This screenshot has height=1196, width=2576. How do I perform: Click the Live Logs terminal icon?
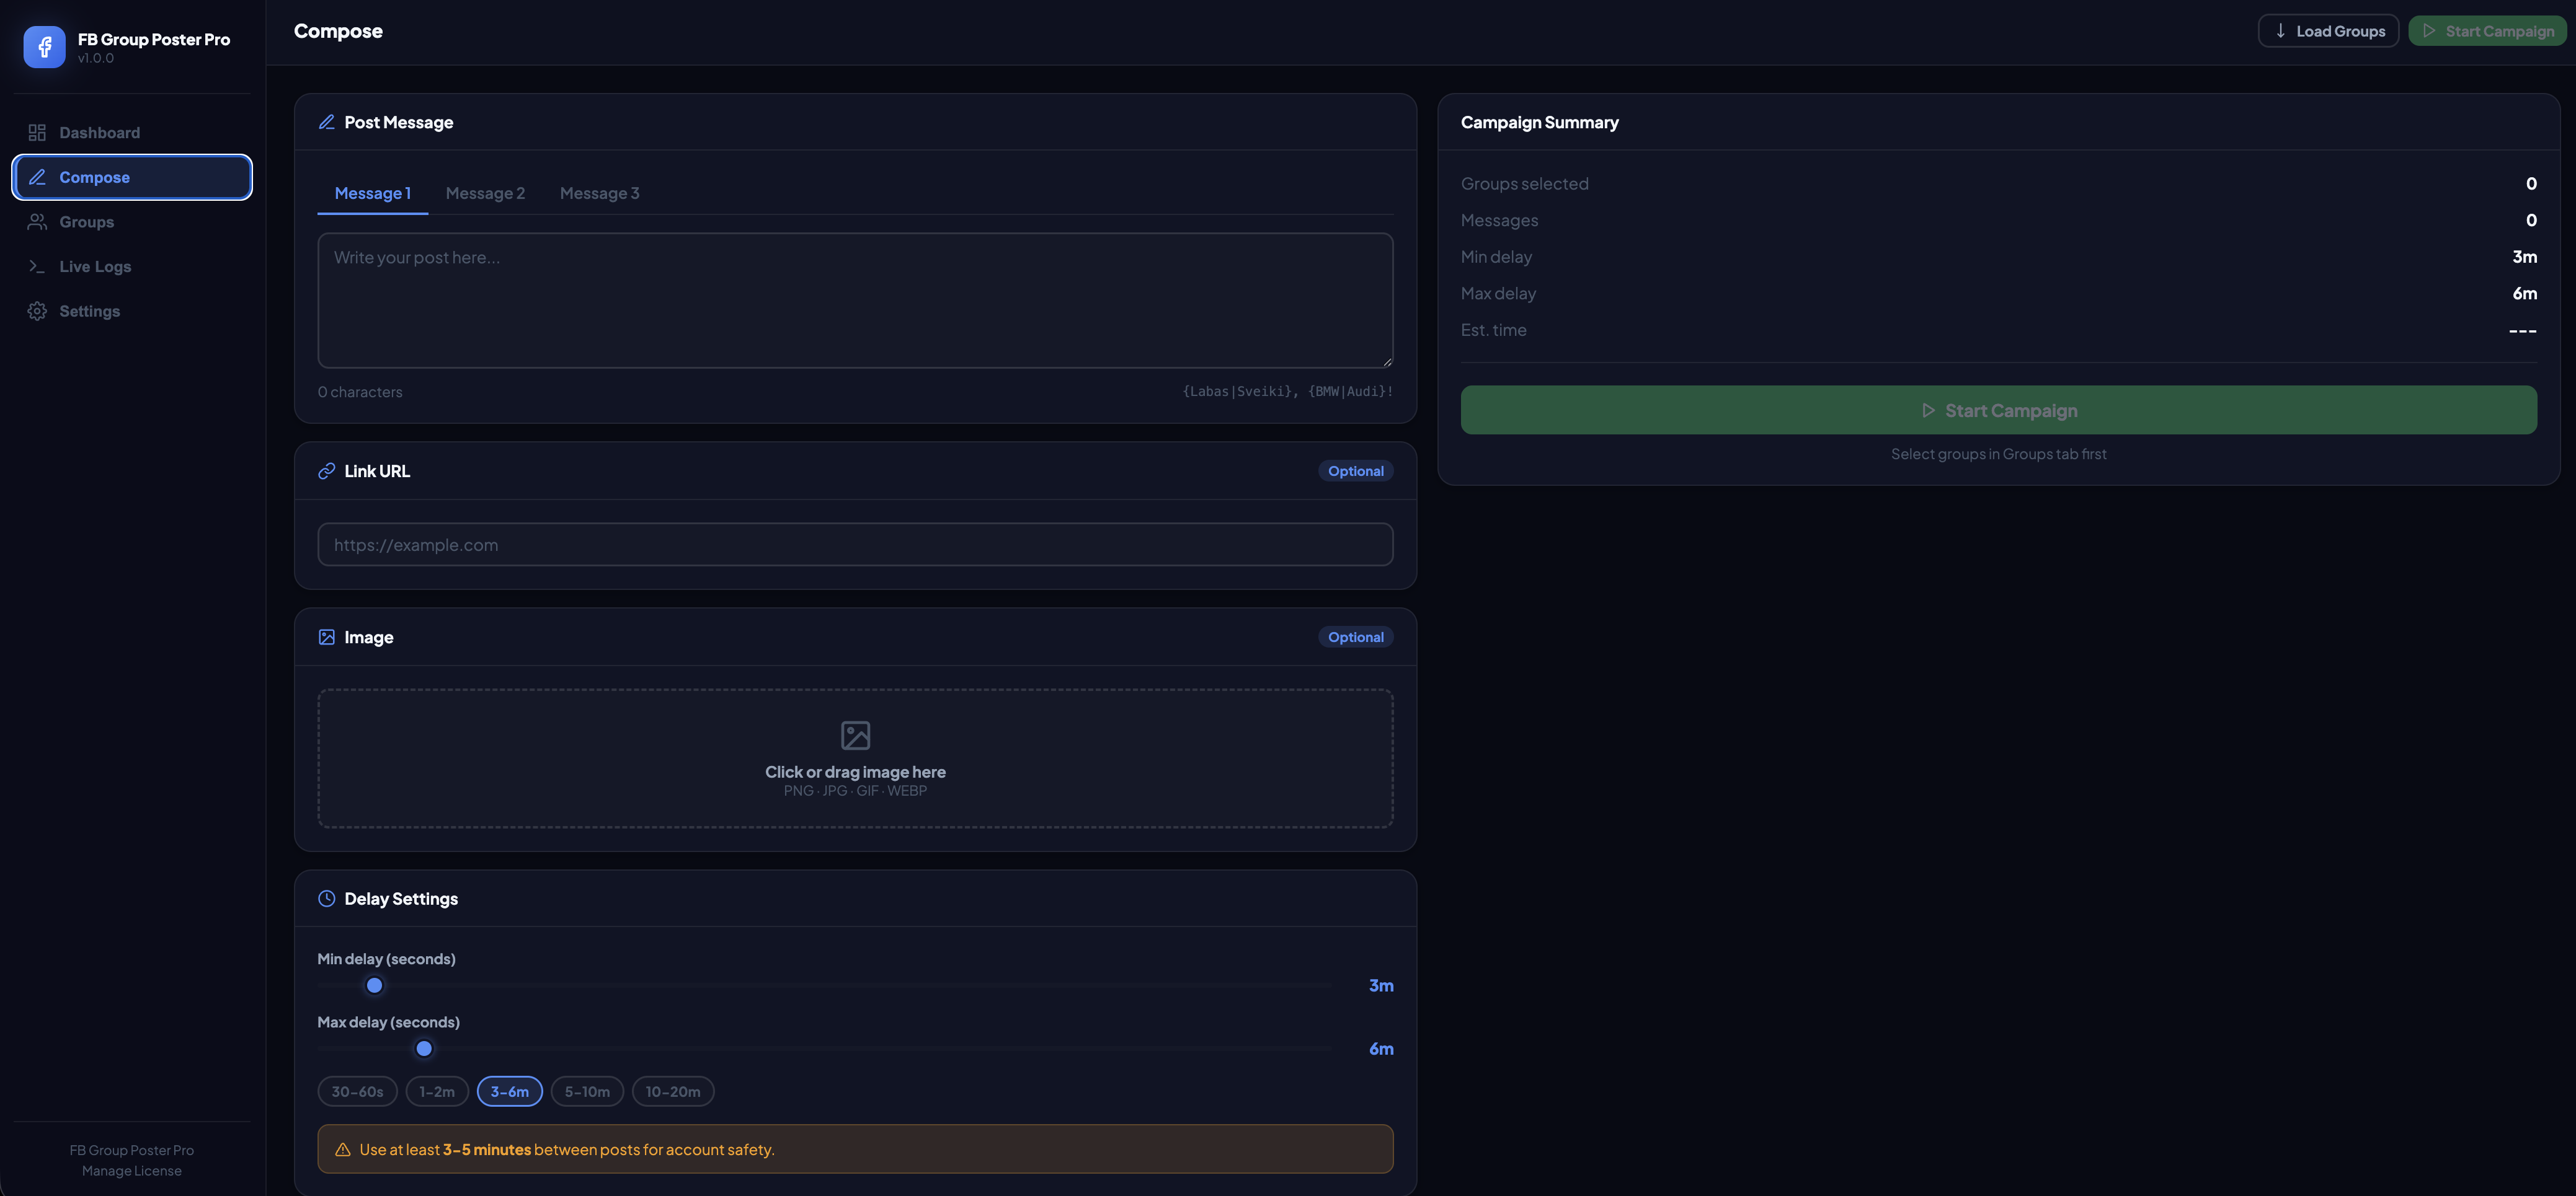pos(37,266)
